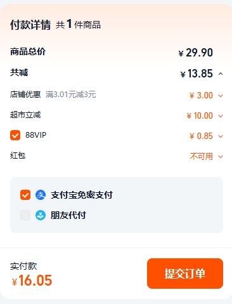Check the 朋友代付 checkbox

pos(25,215)
